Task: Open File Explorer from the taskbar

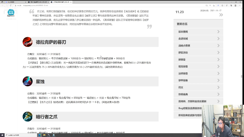Action: point(44,135)
